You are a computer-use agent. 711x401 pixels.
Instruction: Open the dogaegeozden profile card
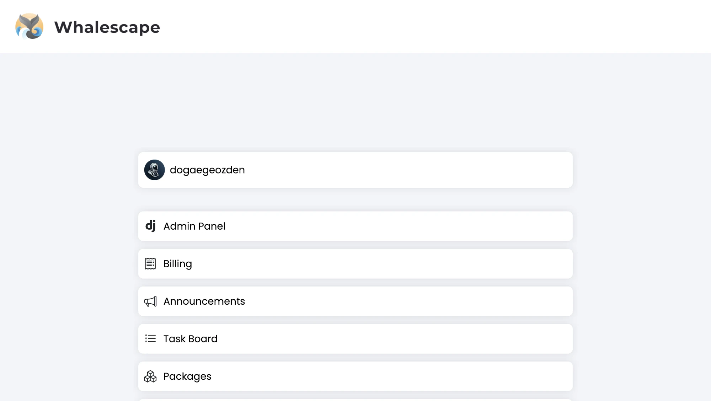coord(355,170)
